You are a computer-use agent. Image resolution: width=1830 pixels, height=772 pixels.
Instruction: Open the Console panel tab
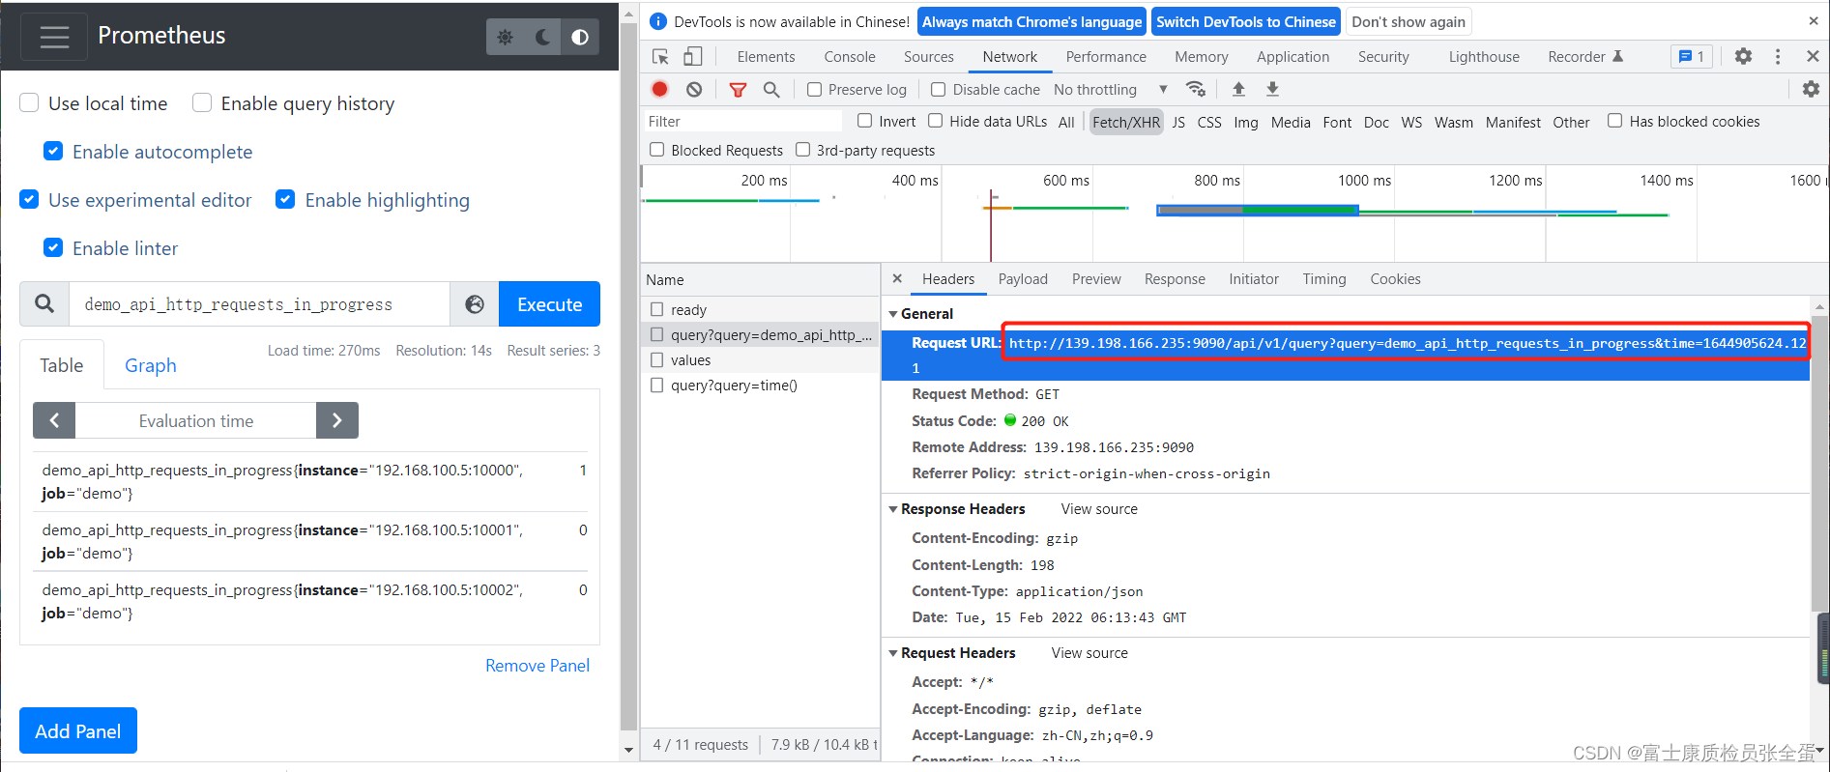850,57
